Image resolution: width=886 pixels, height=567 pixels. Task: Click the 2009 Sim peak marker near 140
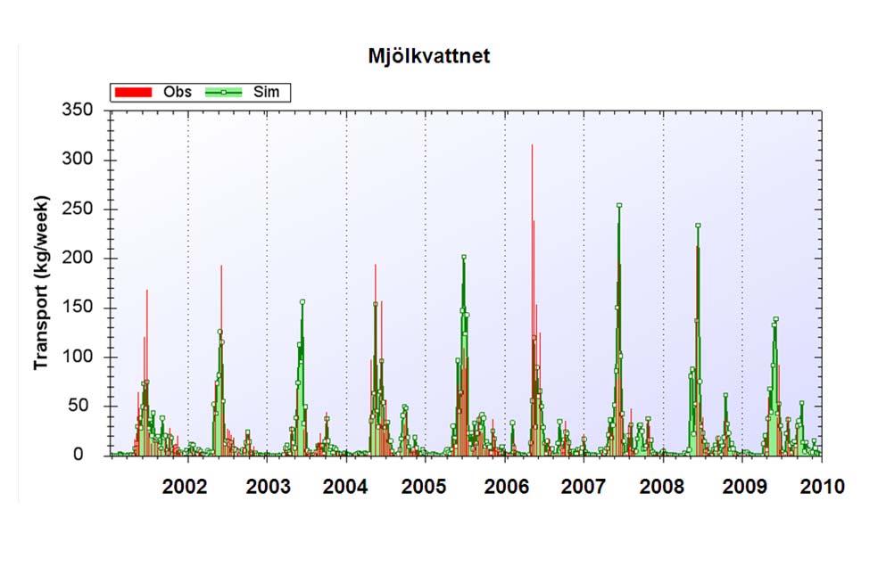point(776,319)
